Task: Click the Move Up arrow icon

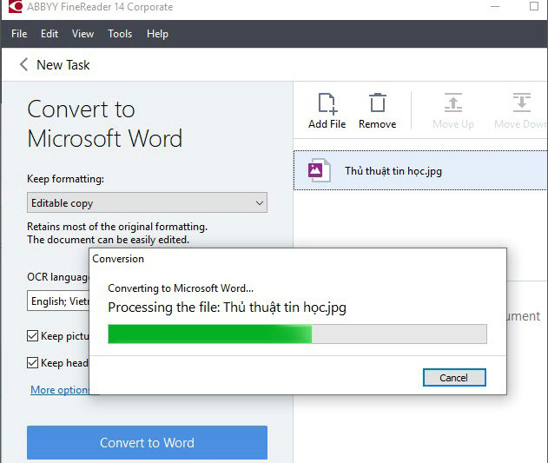Action: 453,103
